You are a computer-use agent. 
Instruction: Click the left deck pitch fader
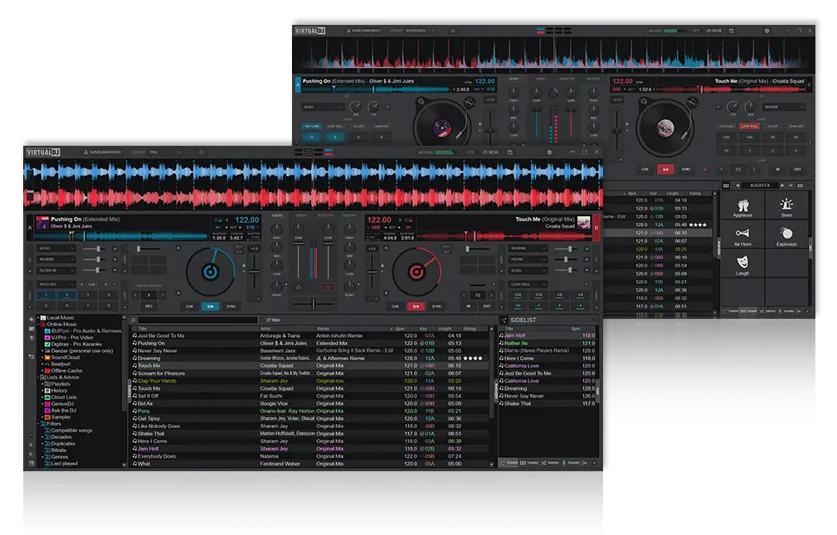tap(255, 272)
